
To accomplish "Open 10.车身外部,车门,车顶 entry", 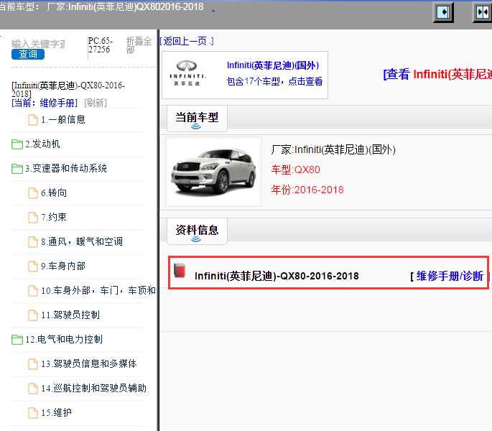I will [x=98, y=291].
